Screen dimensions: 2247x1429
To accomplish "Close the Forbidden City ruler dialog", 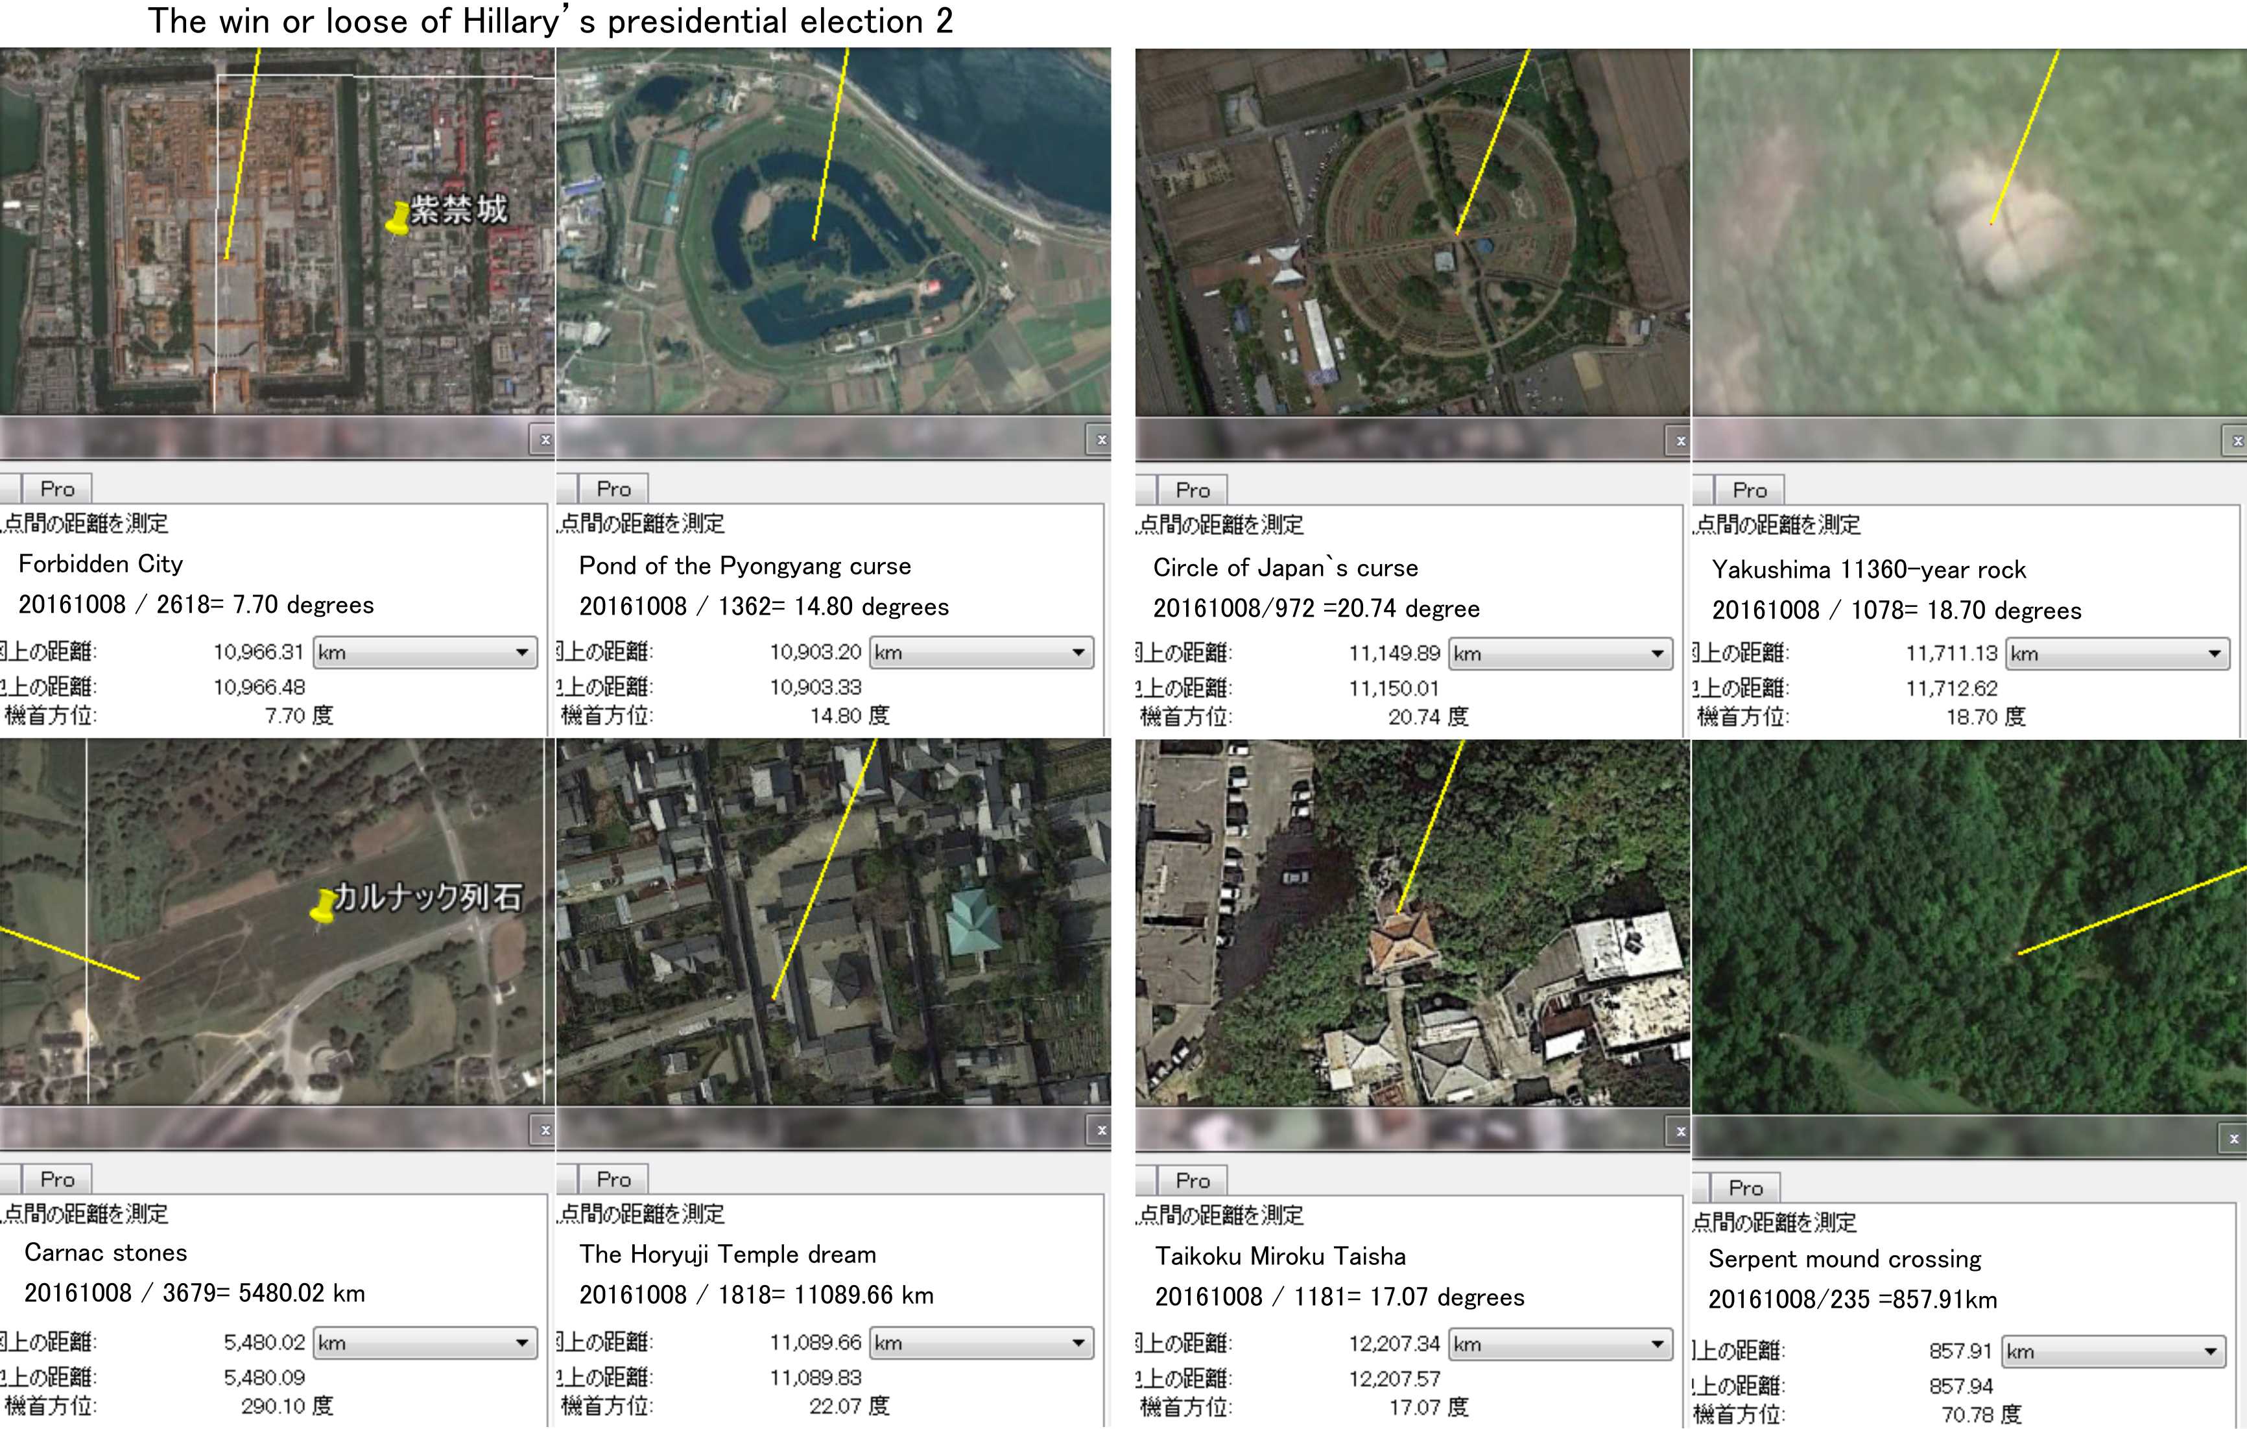I will [x=545, y=440].
